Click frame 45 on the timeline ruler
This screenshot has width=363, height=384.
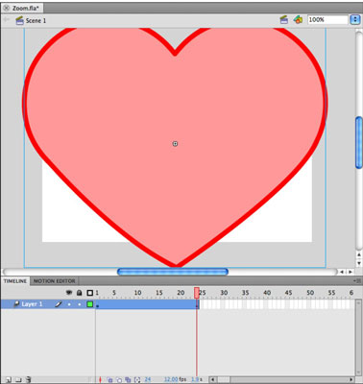point(288,293)
